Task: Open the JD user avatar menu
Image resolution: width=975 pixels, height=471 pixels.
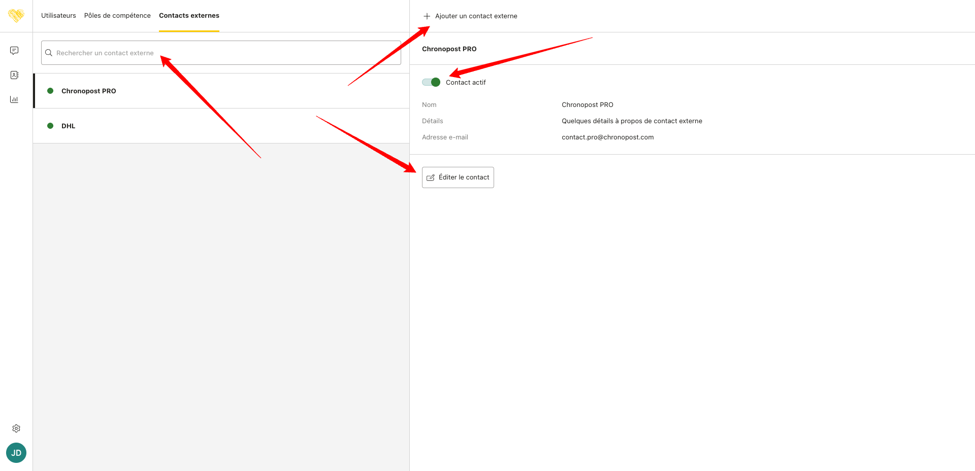Action: [x=16, y=453]
